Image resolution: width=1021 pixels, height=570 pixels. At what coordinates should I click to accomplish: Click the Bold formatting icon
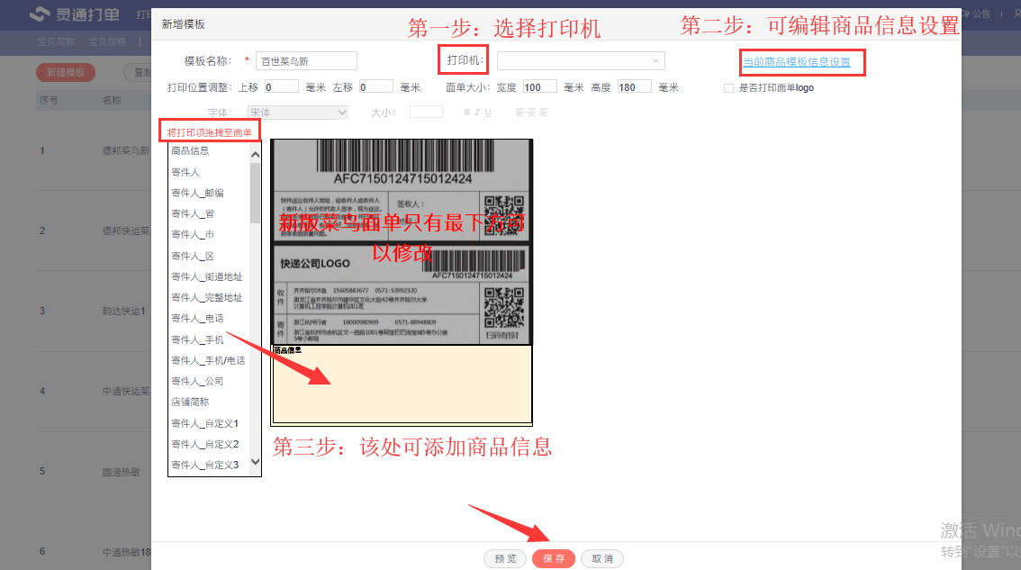click(466, 113)
